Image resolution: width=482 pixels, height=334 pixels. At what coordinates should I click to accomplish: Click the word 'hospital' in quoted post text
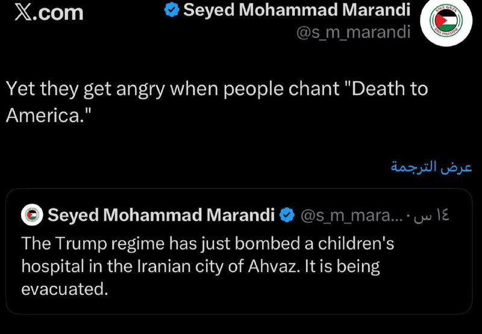coord(53,267)
